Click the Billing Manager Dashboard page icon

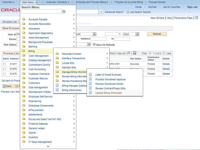click(x=57, y=86)
